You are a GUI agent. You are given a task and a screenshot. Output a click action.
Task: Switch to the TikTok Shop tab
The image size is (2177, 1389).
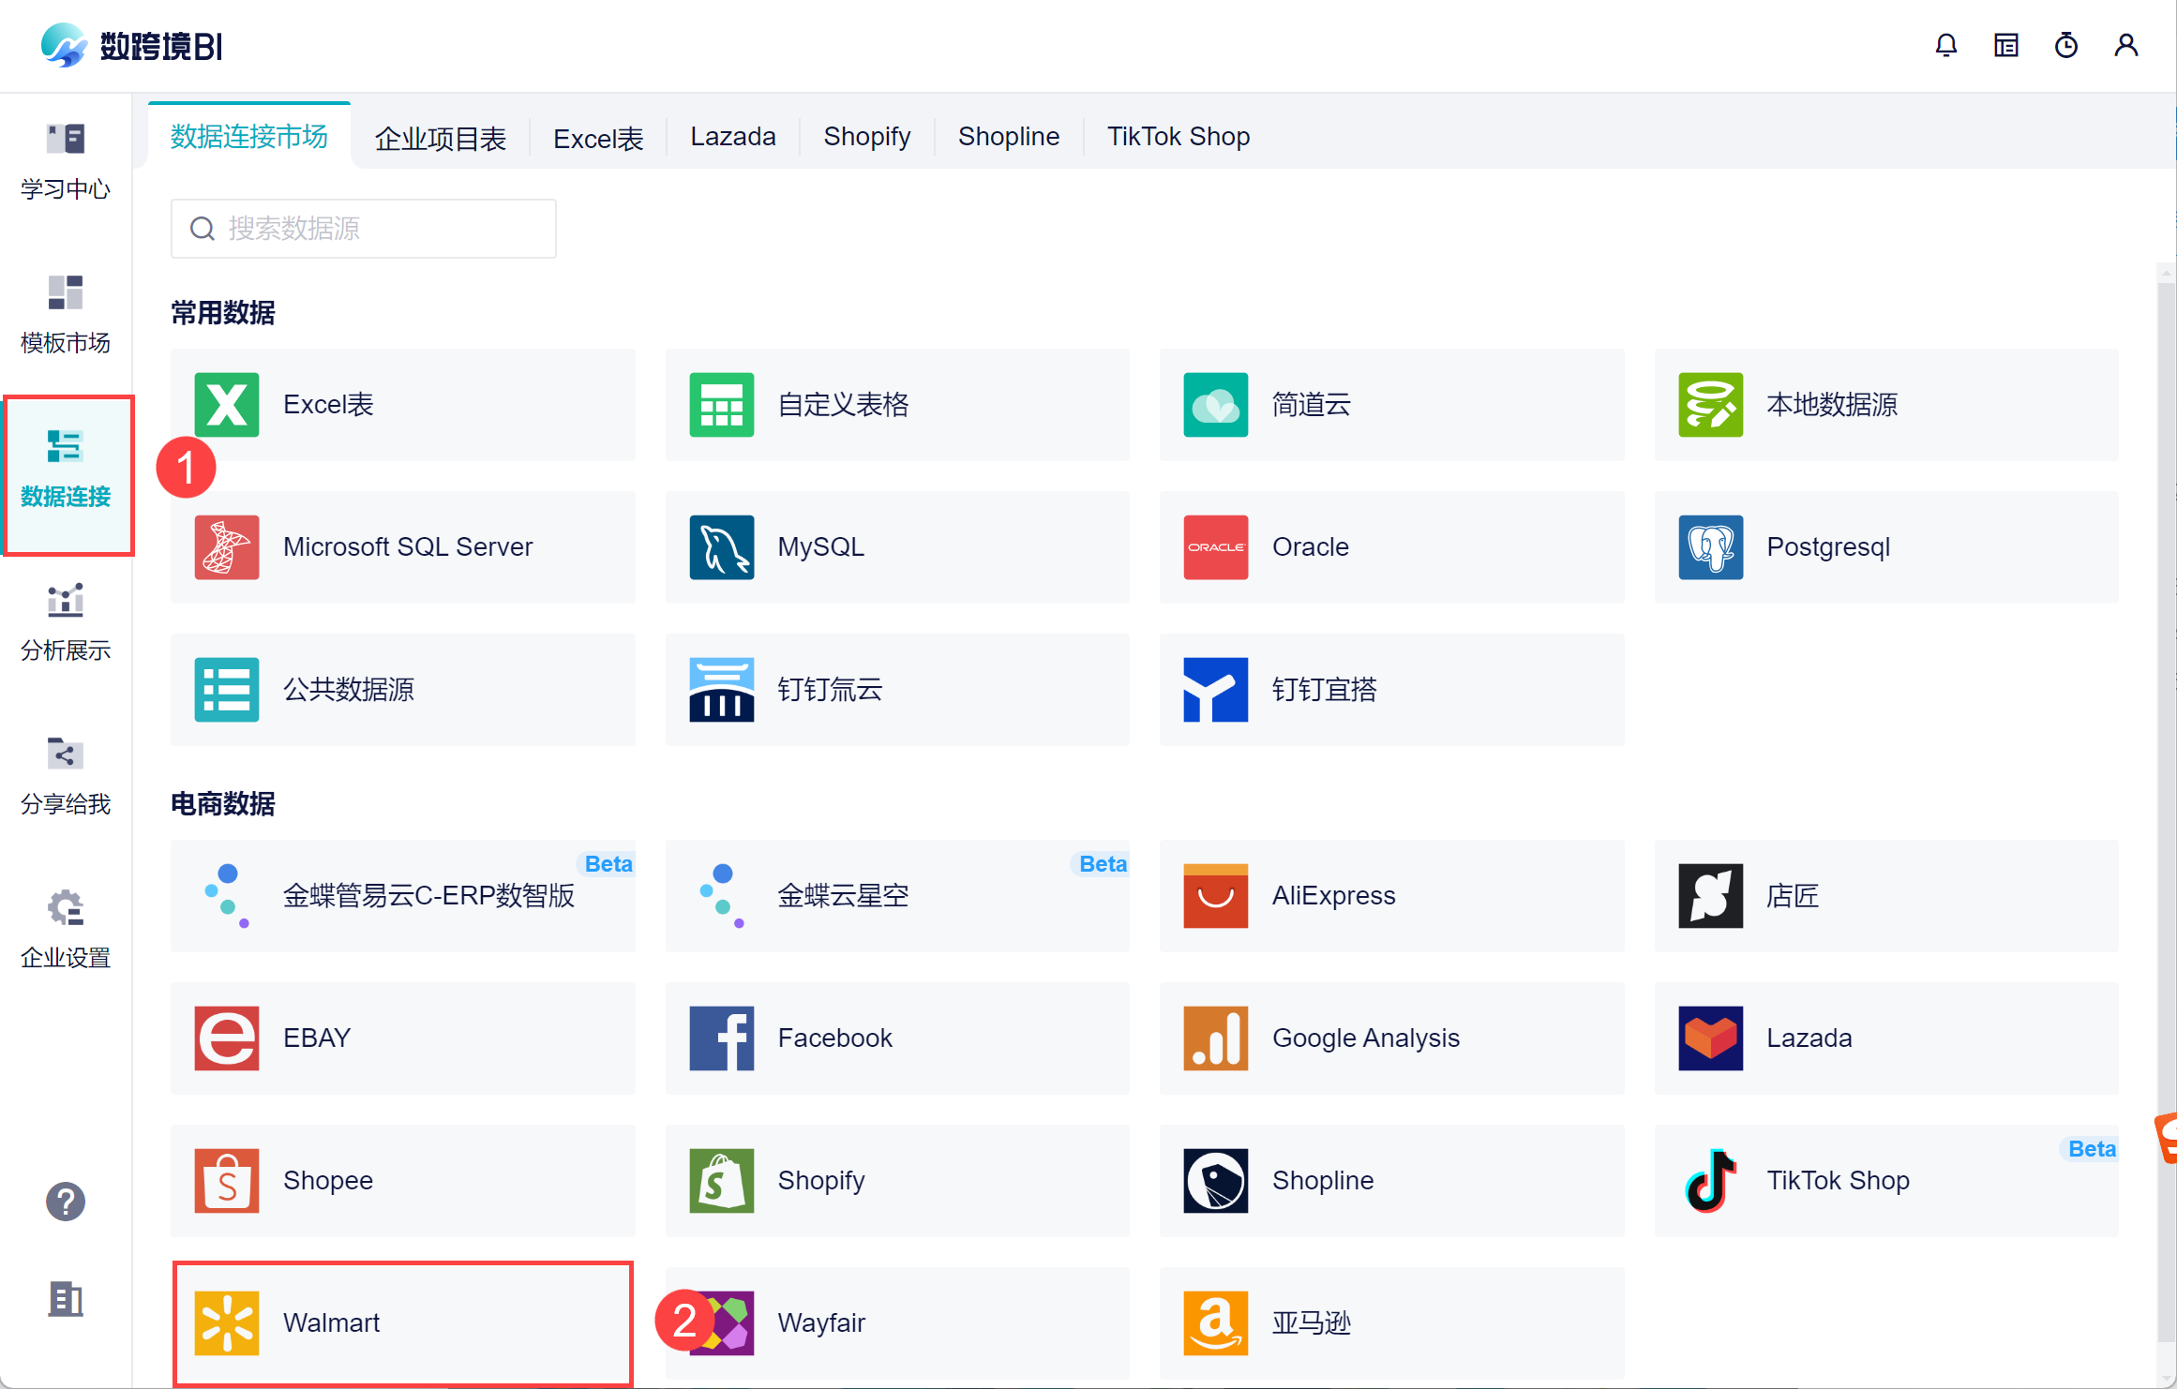1178,137
